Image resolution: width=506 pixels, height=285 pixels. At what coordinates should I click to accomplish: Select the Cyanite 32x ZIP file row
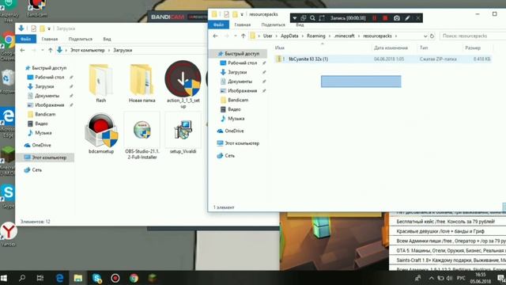point(383,59)
